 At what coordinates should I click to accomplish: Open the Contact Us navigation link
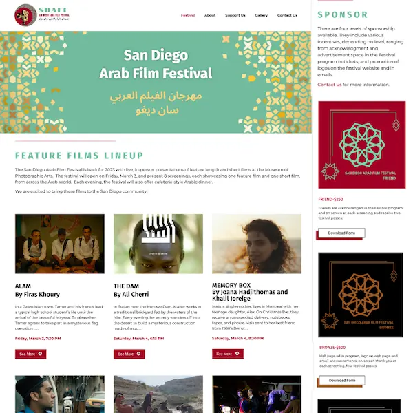coord(287,15)
